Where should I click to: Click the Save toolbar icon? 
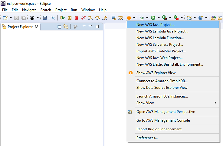click(17, 18)
